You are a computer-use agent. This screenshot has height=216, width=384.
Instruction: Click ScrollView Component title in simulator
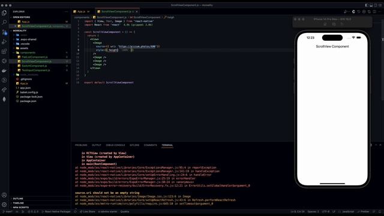[x=332, y=46]
